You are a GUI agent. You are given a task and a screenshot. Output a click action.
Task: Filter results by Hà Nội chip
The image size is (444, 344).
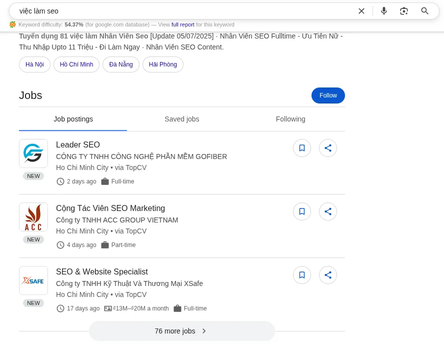34,64
